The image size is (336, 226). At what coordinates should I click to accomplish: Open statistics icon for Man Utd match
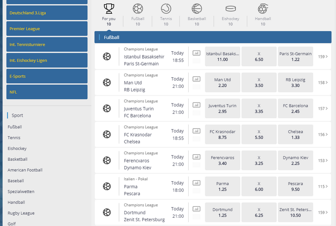tap(196, 79)
